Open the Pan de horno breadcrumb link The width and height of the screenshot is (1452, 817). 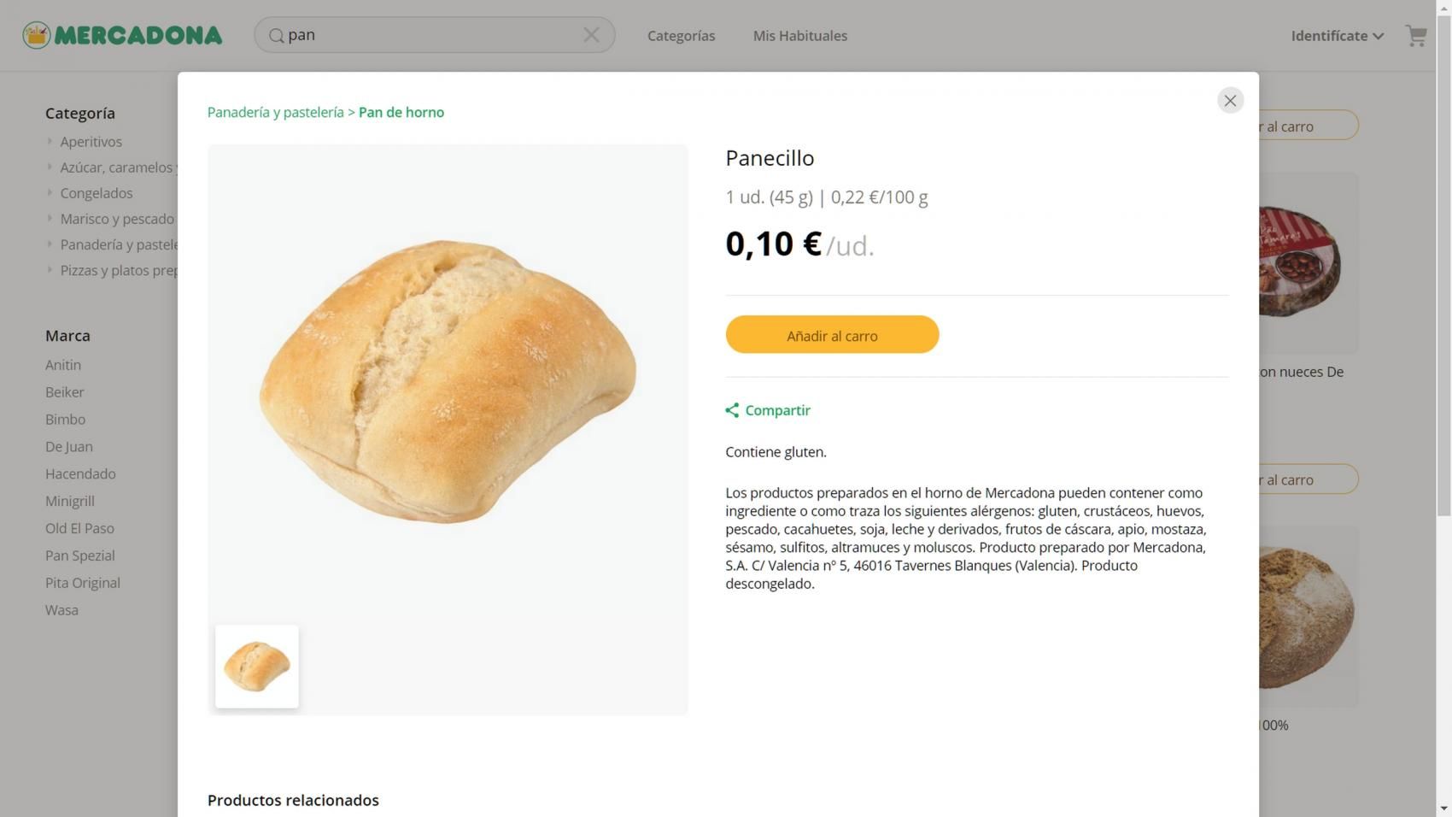(401, 112)
